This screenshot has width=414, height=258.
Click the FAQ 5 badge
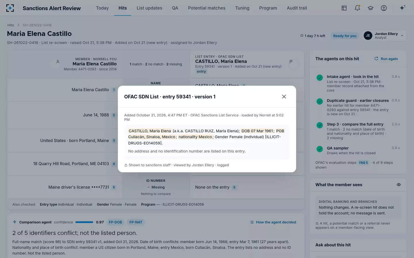click(363, 163)
